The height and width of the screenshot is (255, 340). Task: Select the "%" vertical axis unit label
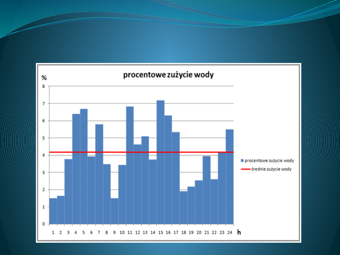coord(44,78)
